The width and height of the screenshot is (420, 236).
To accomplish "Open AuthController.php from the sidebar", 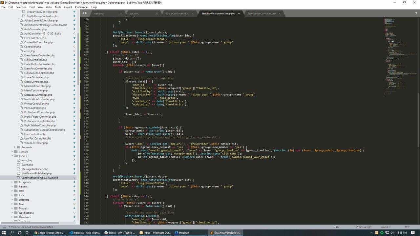I will click(35, 29).
